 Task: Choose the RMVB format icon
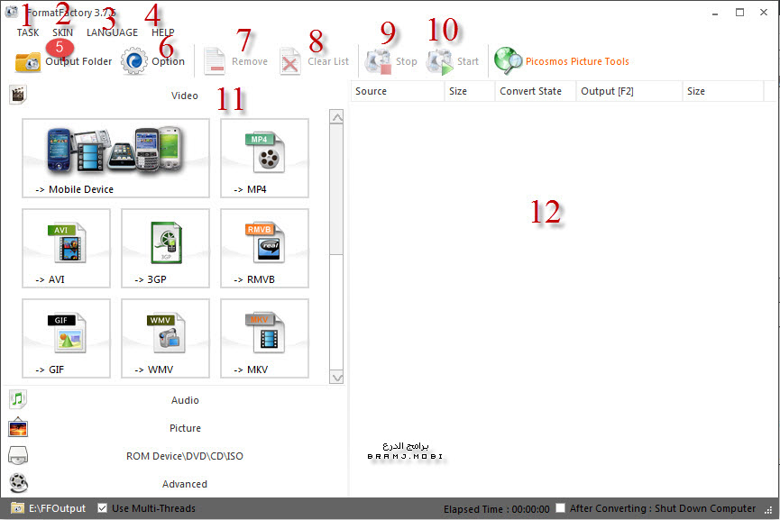(264, 249)
